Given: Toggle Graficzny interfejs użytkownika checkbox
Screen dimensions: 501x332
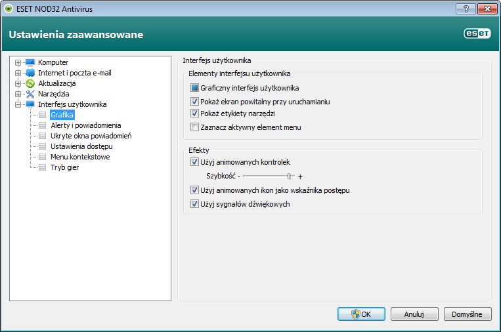Looking at the screenshot, I should point(194,87).
